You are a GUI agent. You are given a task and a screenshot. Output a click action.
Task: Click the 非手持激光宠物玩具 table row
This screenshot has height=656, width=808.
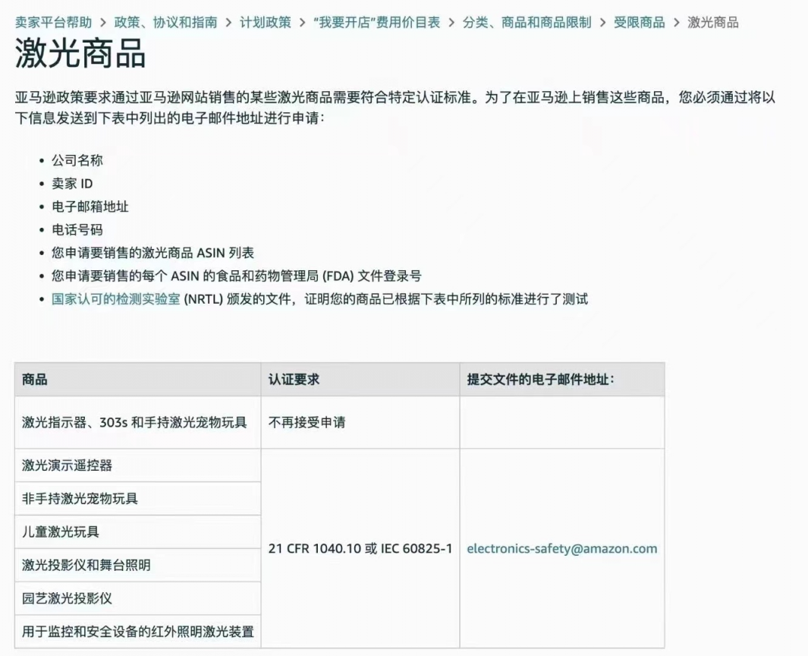pyautogui.click(x=137, y=499)
